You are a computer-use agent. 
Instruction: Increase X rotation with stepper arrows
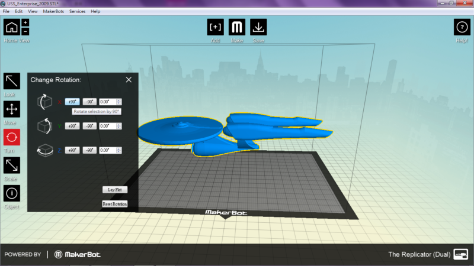(119, 102)
